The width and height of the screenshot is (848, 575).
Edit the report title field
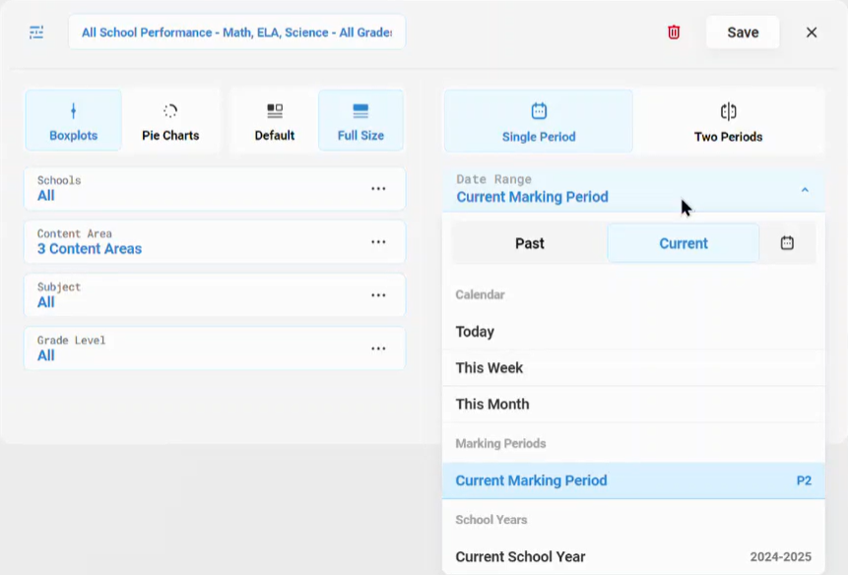click(237, 32)
